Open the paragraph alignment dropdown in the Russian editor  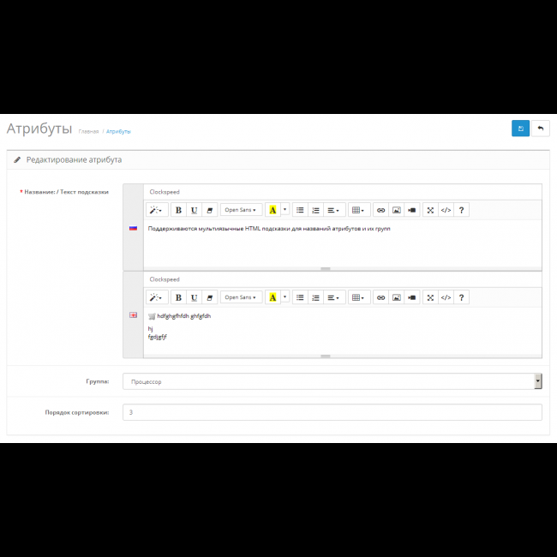pyautogui.click(x=333, y=210)
